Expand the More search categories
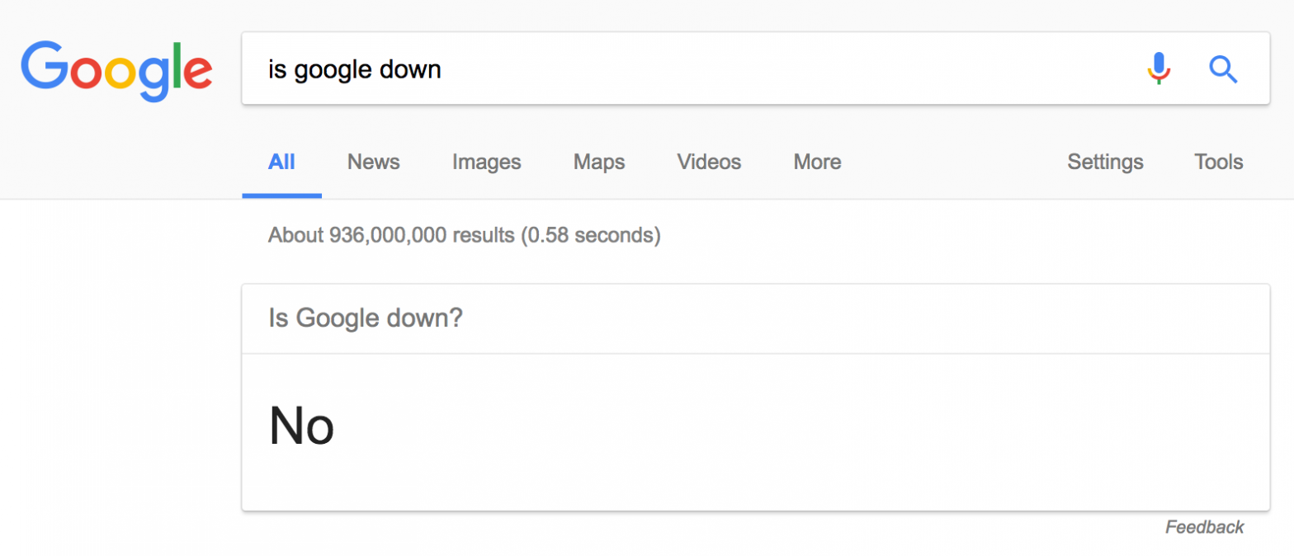The image size is (1294, 556). pos(816,162)
